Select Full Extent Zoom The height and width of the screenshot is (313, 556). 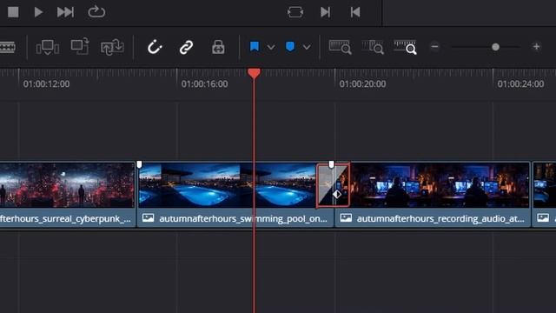340,47
